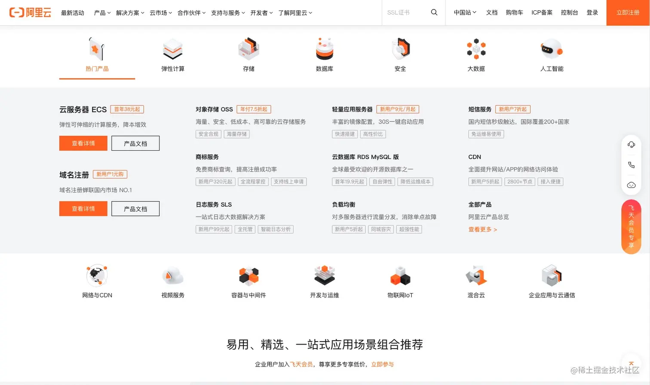
Task: Open the 控制台 console link
Action: (570, 12)
